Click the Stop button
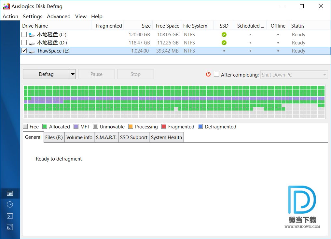The height and width of the screenshot is (239, 331). pos(135,74)
